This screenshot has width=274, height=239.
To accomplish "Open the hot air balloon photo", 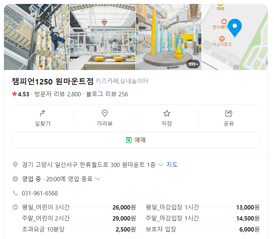I will pyautogui.click(x=102, y=37).
